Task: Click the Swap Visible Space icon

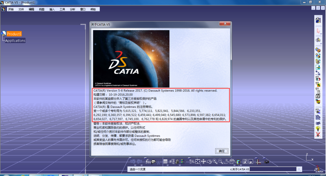Action: (x=251, y=162)
